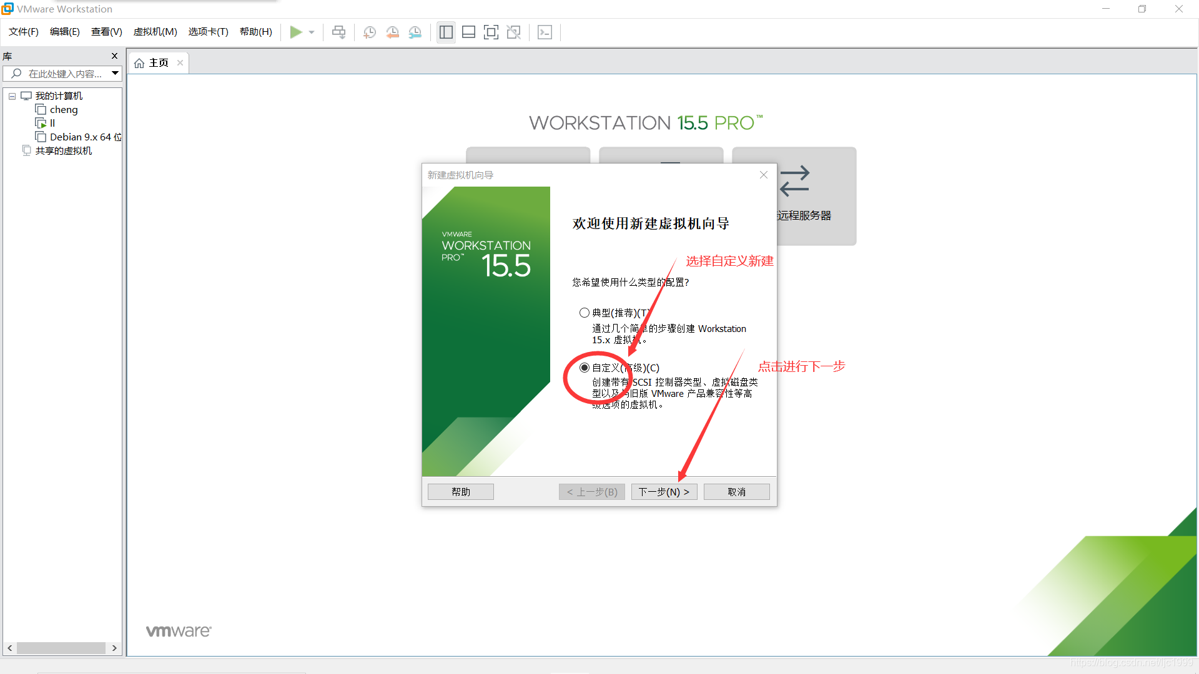Close the 新建虚拟机向导 dialog

(764, 175)
